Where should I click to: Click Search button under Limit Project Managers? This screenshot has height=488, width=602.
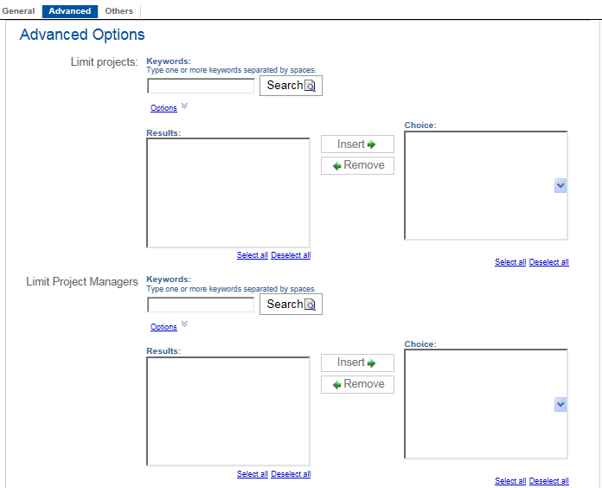coord(291,305)
